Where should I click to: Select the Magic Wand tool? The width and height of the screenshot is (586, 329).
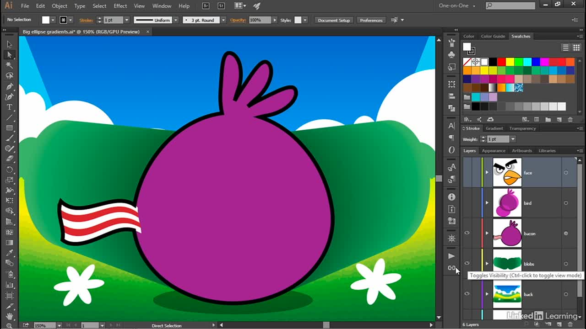coord(9,65)
